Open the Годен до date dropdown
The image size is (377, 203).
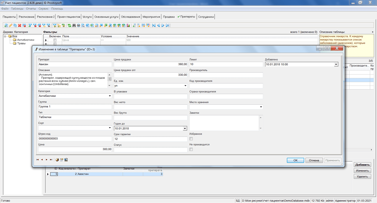click(x=185, y=128)
